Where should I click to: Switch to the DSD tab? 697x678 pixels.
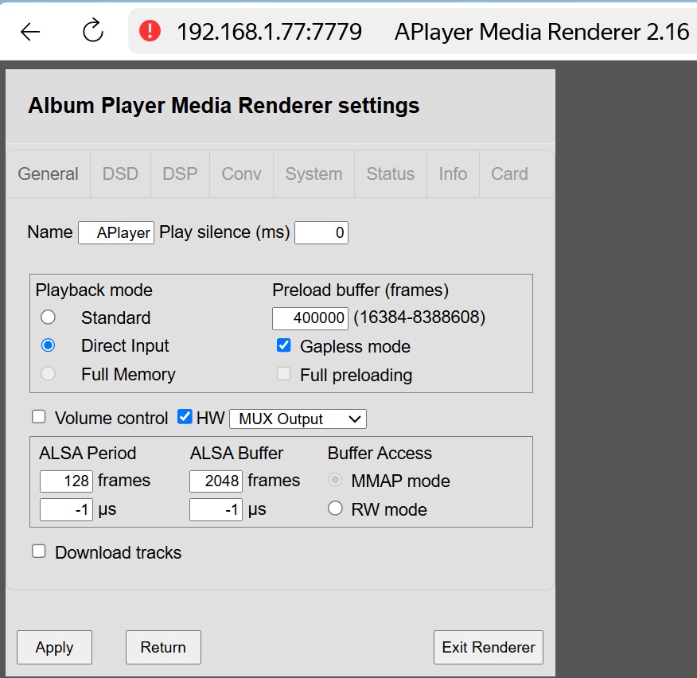(x=120, y=174)
